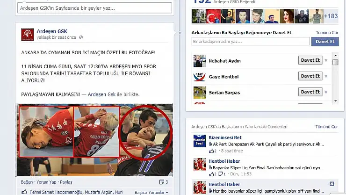Open the red-haired woman fan thumbnail
The width and height of the screenshot is (346, 195).
tap(287, 16)
